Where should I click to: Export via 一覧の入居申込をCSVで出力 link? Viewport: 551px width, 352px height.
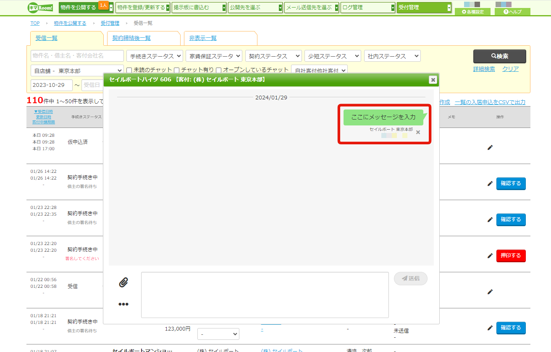[x=490, y=102]
